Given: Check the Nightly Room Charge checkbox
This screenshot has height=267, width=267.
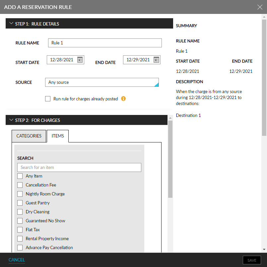Looking at the screenshot, I should (20, 194).
